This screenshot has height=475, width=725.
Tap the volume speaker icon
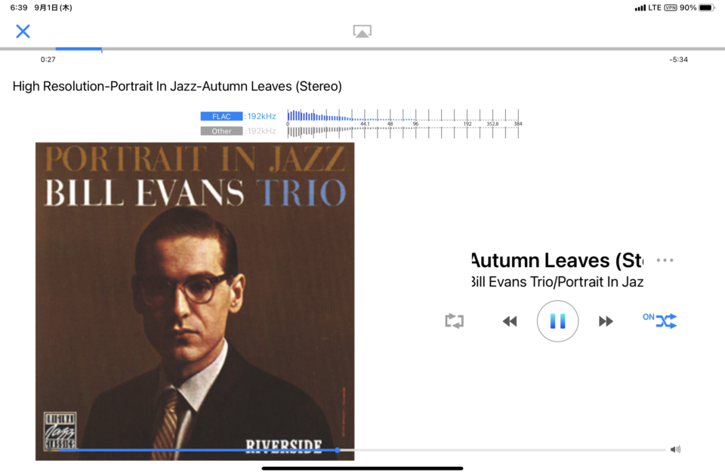coord(675,449)
